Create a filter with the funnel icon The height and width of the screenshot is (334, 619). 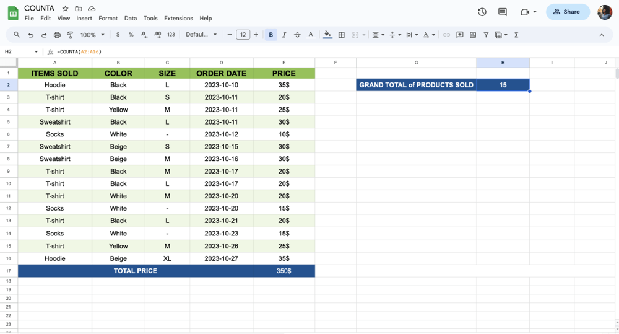point(486,35)
